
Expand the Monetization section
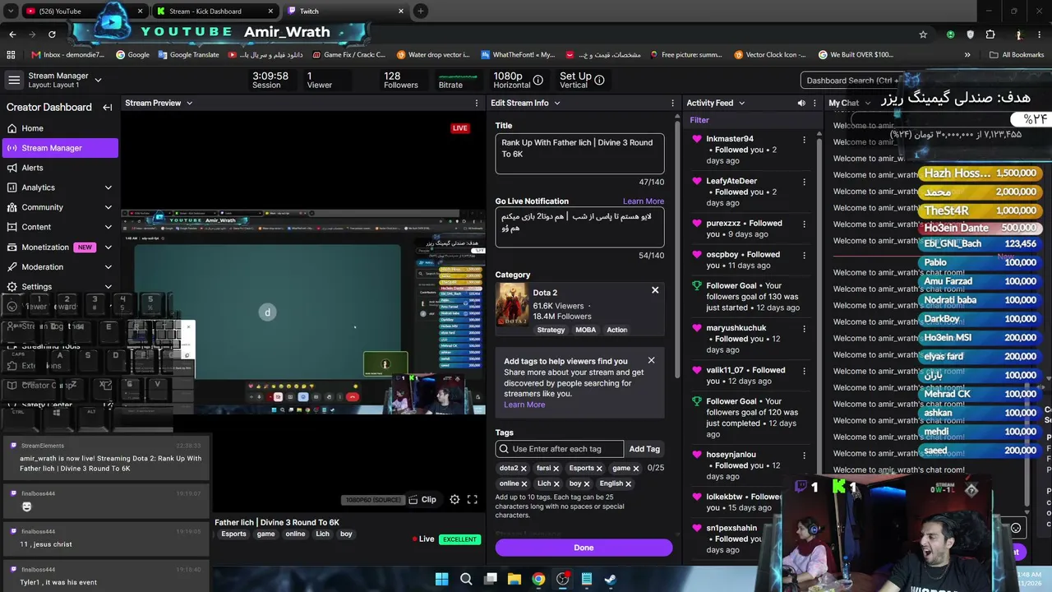pos(108,247)
